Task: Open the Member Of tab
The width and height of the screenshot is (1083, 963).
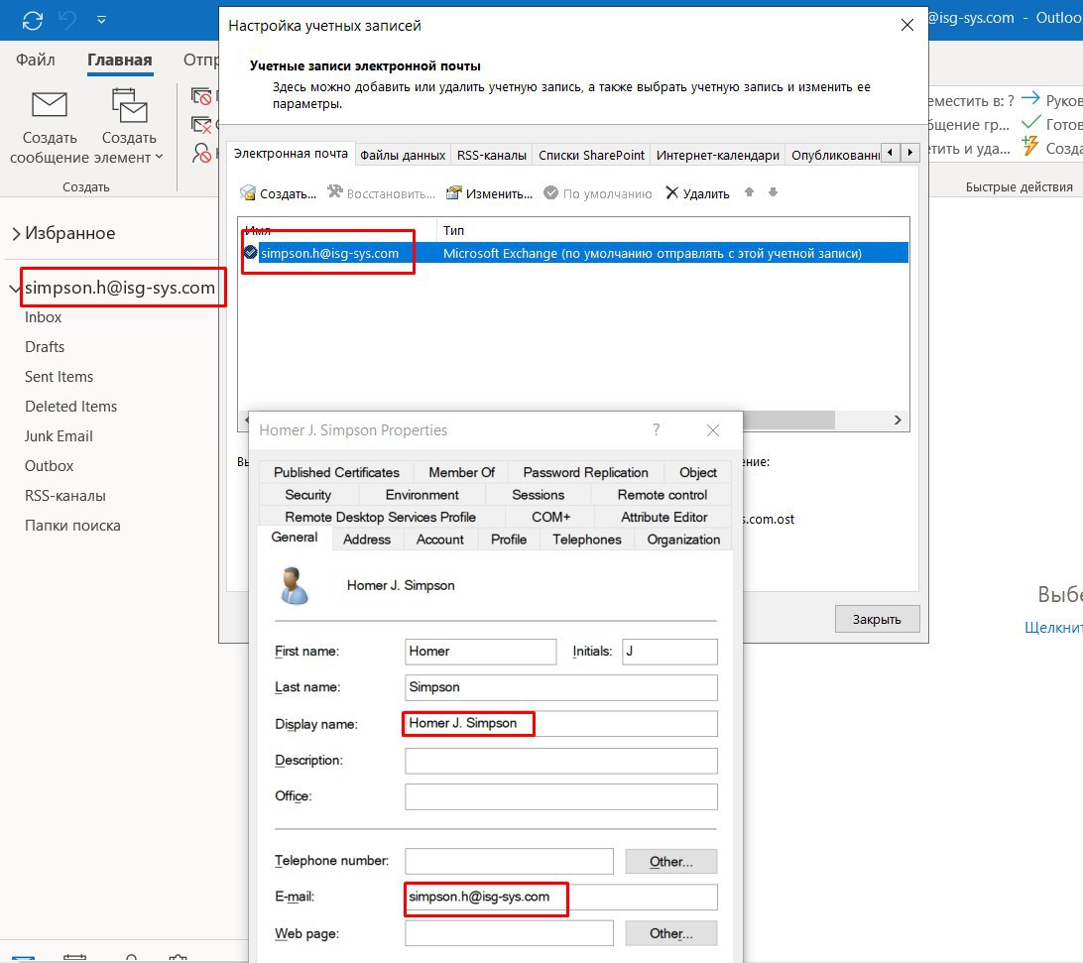Action: 461,472
